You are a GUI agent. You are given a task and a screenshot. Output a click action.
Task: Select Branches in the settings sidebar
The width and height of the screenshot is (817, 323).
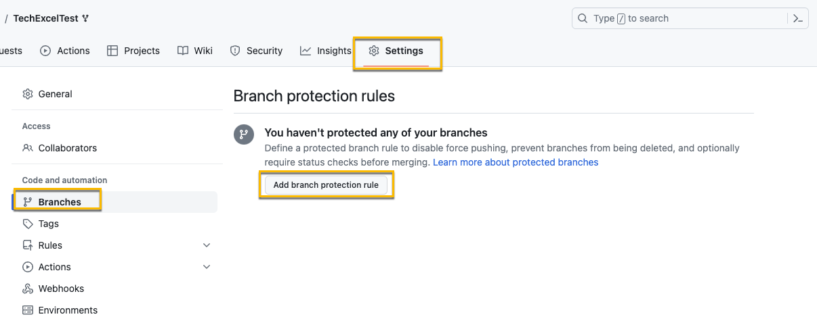[60, 202]
